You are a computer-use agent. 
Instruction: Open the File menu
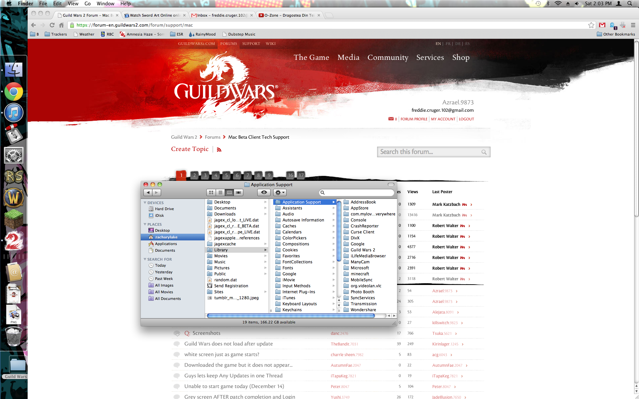[43, 3]
